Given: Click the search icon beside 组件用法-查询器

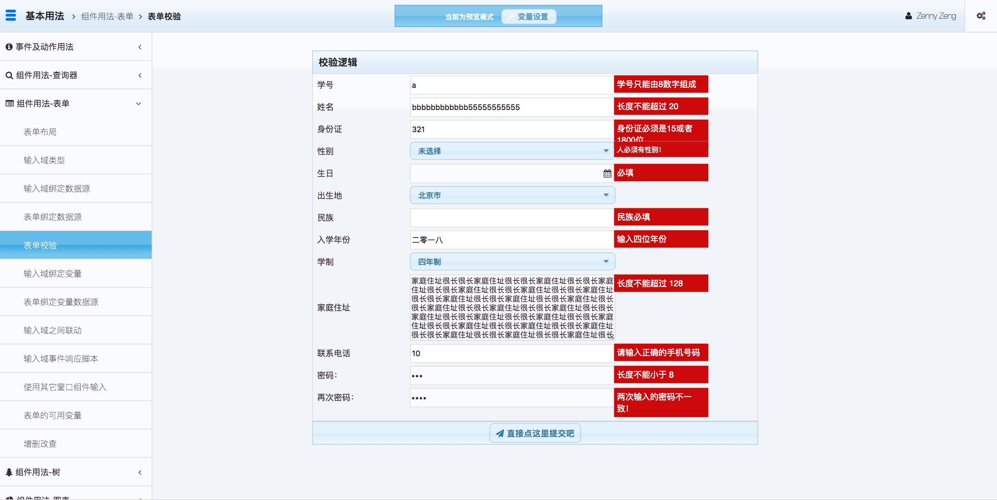Looking at the screenshot, I should pos(9,75).
